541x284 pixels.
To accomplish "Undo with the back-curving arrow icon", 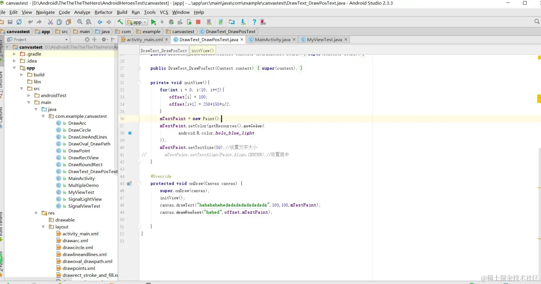I will (x=30, y=22).
